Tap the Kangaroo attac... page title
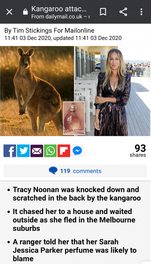Viewport: 151px width, 264px height. 59,9
